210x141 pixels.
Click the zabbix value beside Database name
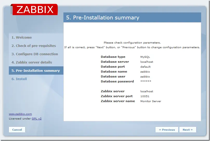(145, 72)
